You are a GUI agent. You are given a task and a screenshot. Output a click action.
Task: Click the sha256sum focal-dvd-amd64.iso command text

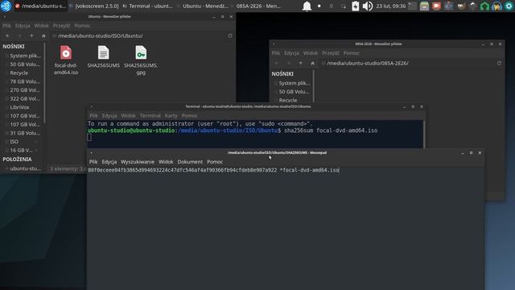tap(331, 130)
